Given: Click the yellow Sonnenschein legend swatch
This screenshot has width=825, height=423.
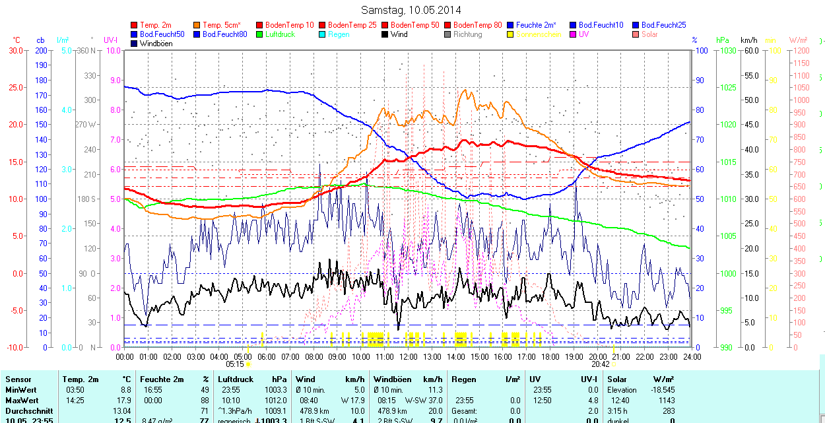Looking at the screenshot, I should (x=511, y=34).
